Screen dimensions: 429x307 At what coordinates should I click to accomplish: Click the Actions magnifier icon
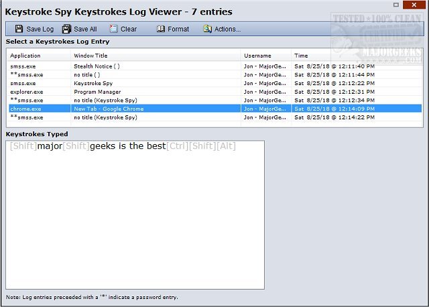tap(208, 29)
